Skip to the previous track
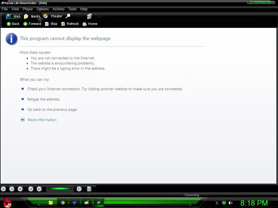 click(31, 189)
